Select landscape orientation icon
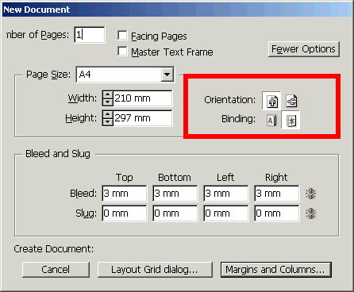This screenshot has height=292, width=354. pyautogui.click(x=291, y=101)
